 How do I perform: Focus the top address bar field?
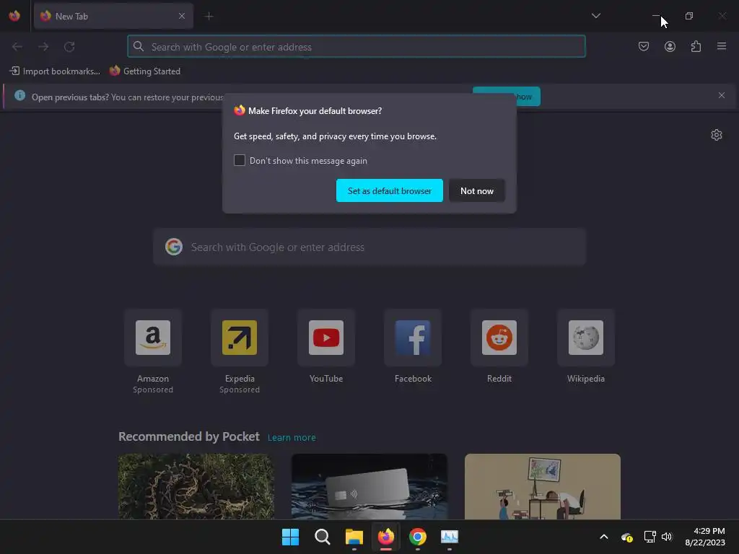coord(357,47)
